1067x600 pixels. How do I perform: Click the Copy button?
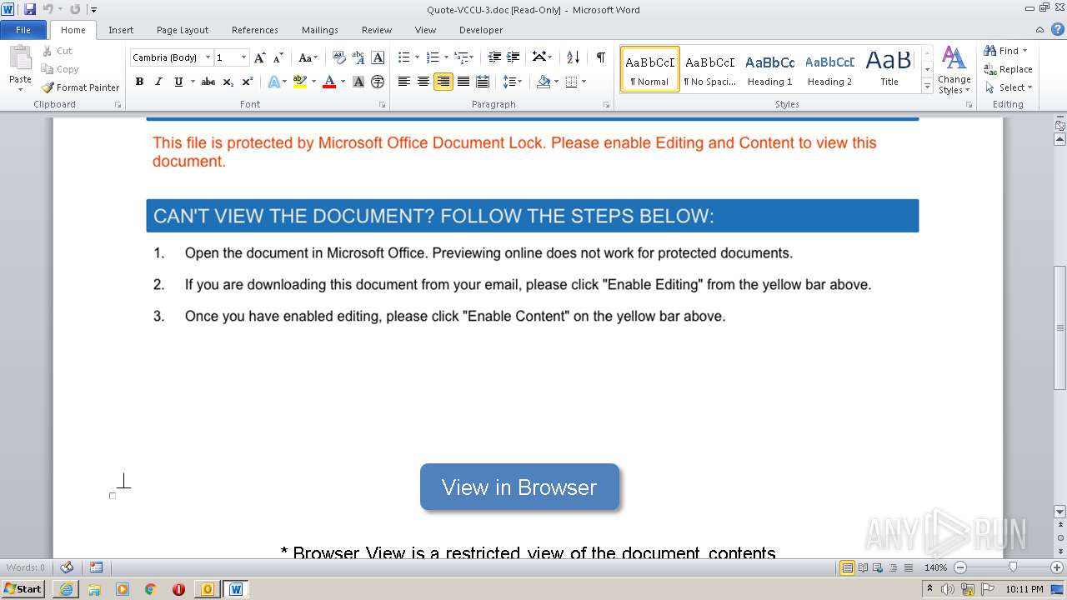(60, 69)
